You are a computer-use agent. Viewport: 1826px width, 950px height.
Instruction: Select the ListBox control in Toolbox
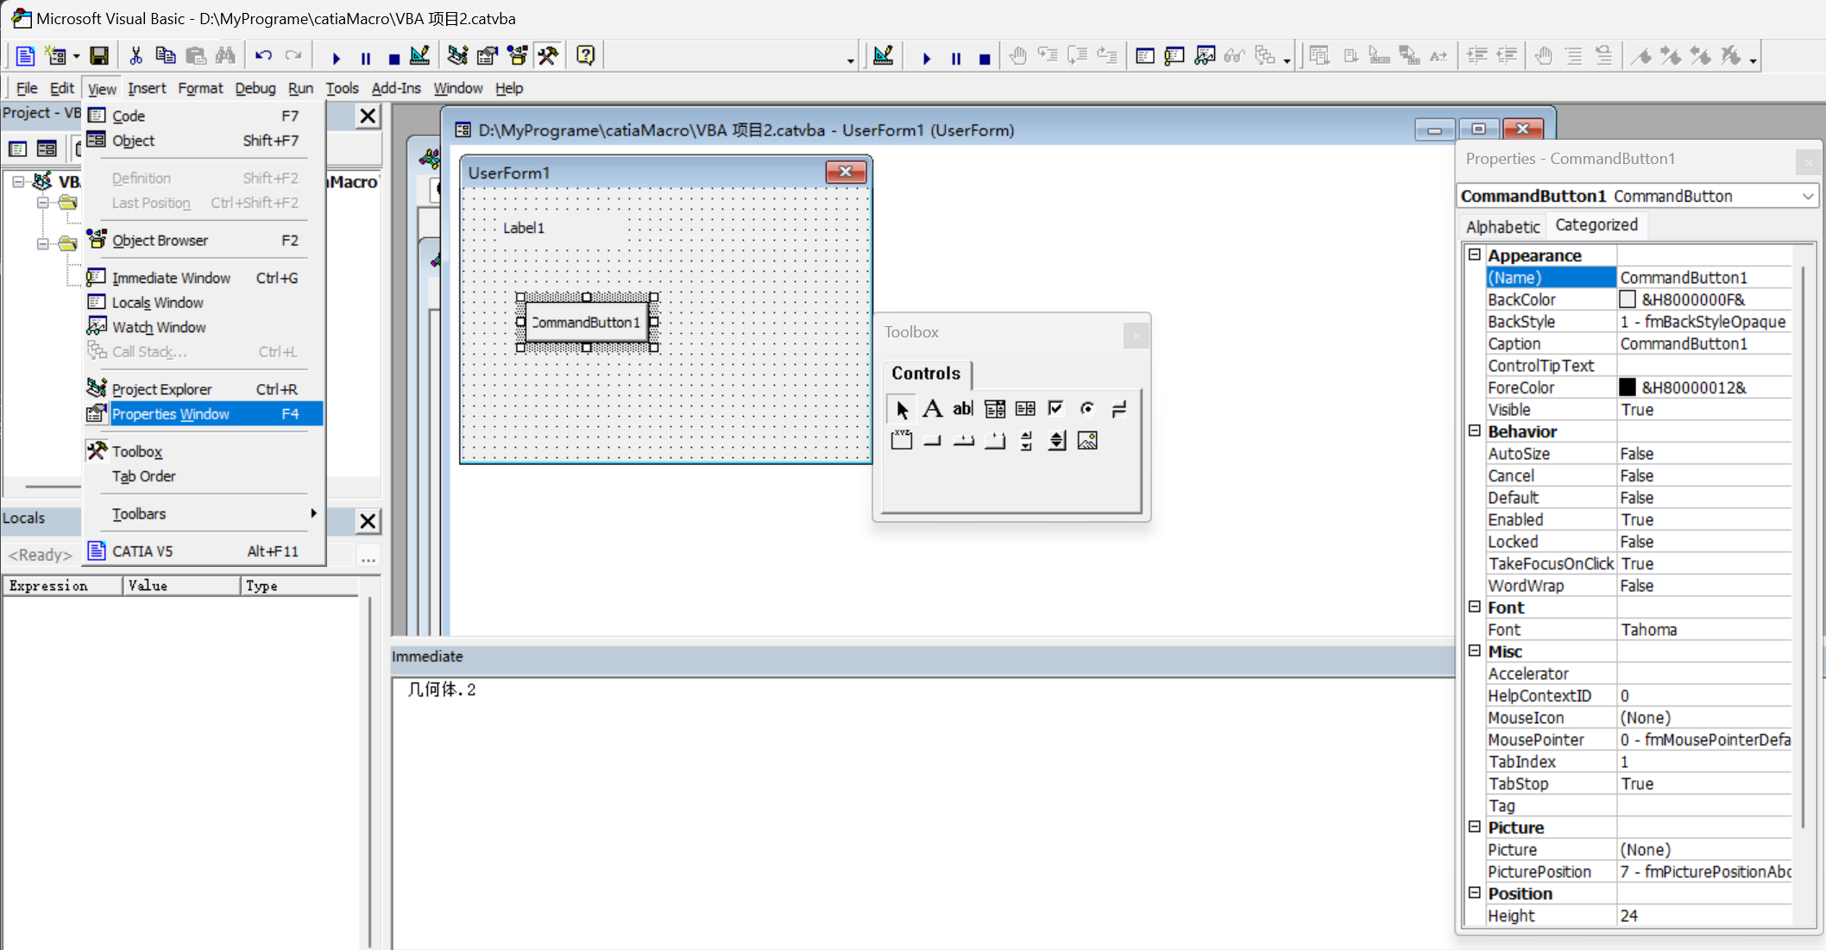pos(1025,409)
